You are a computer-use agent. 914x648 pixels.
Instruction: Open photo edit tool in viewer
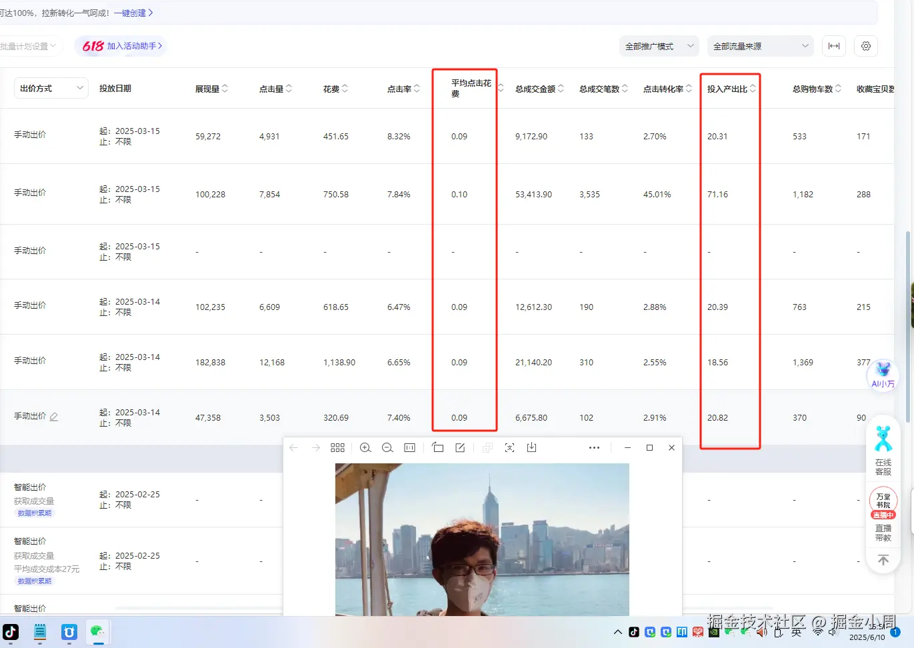click(x=460, y=448)
